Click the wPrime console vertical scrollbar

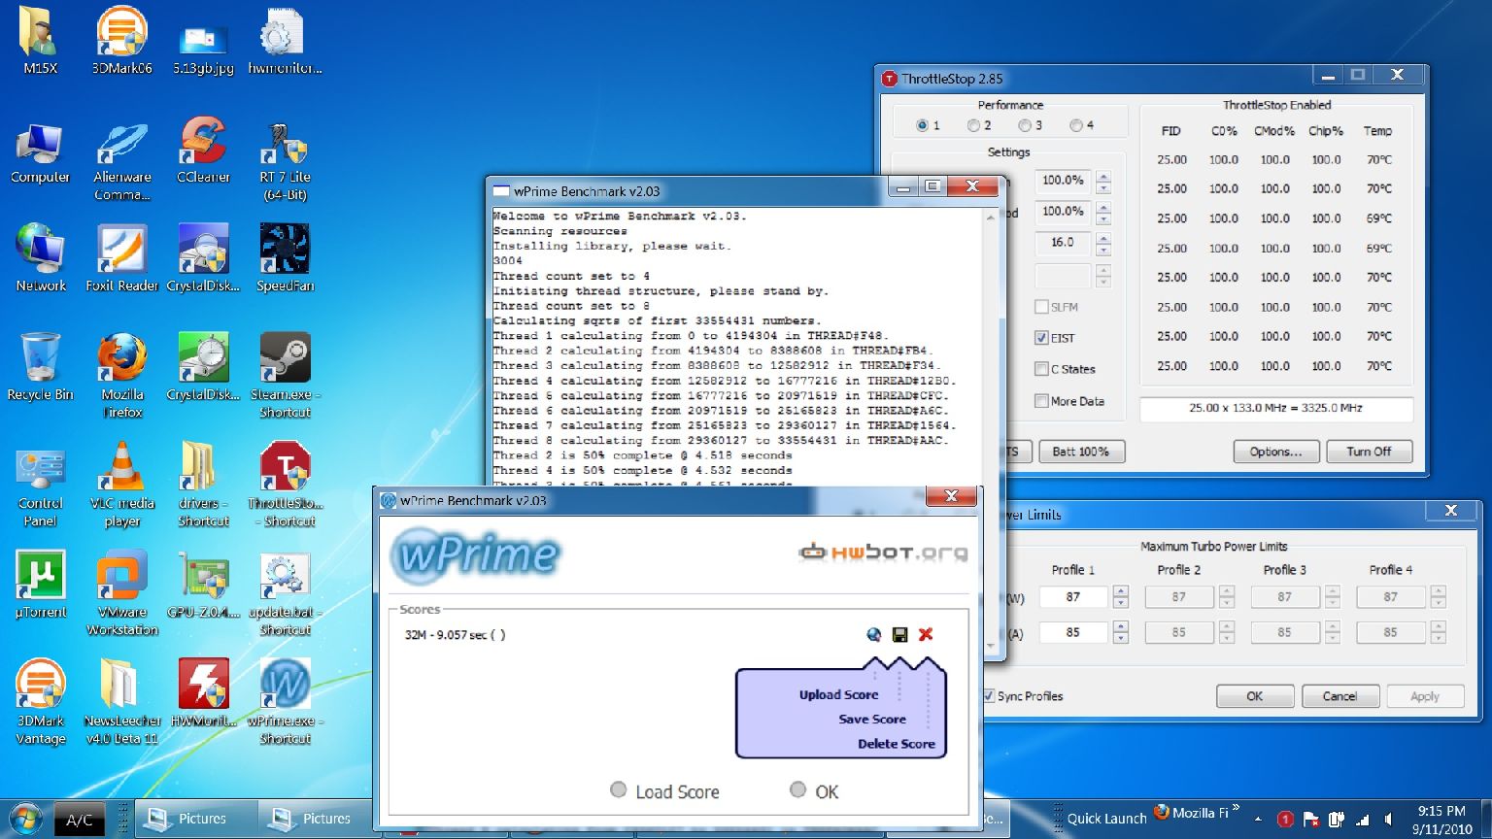coord(991,431)
